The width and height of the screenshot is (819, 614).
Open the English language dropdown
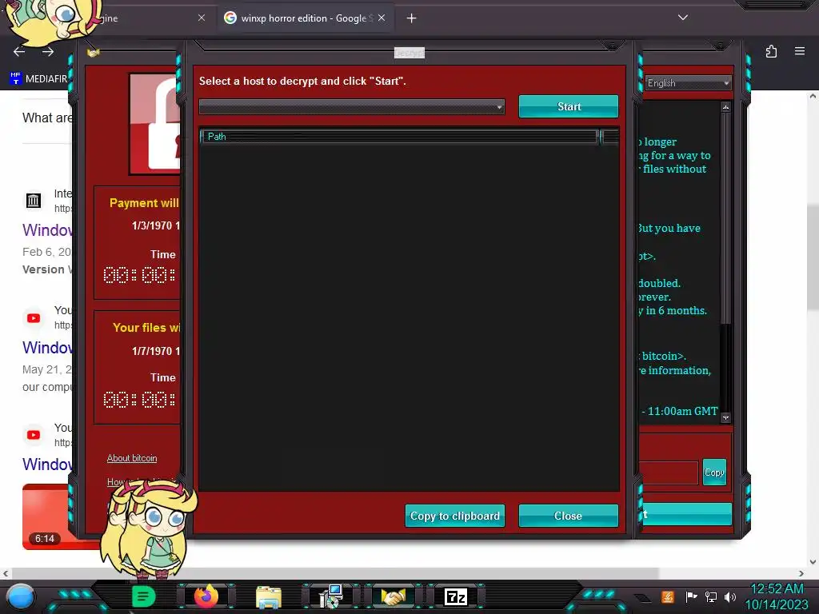pos(688,83)
